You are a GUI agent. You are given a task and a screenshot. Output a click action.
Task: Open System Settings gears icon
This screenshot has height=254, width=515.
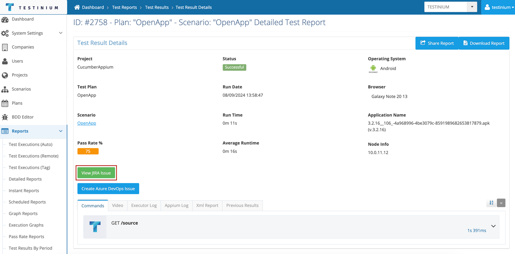(x=5, y=33)
